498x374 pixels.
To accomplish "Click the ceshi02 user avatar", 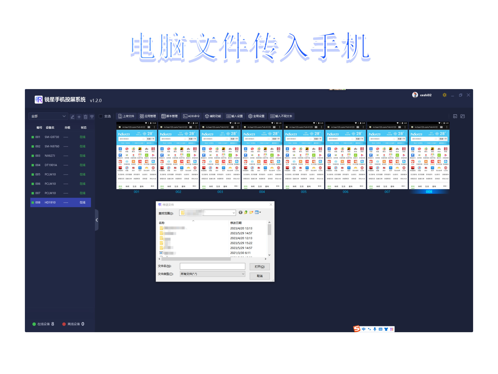I will 415,95.
